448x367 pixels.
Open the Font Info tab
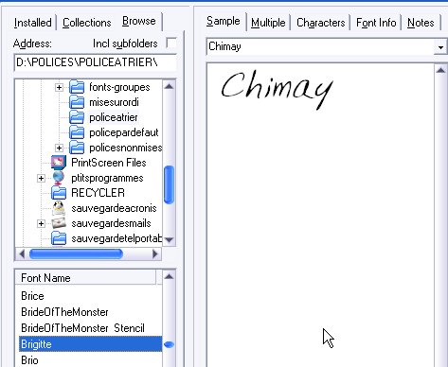pos(376,23)
